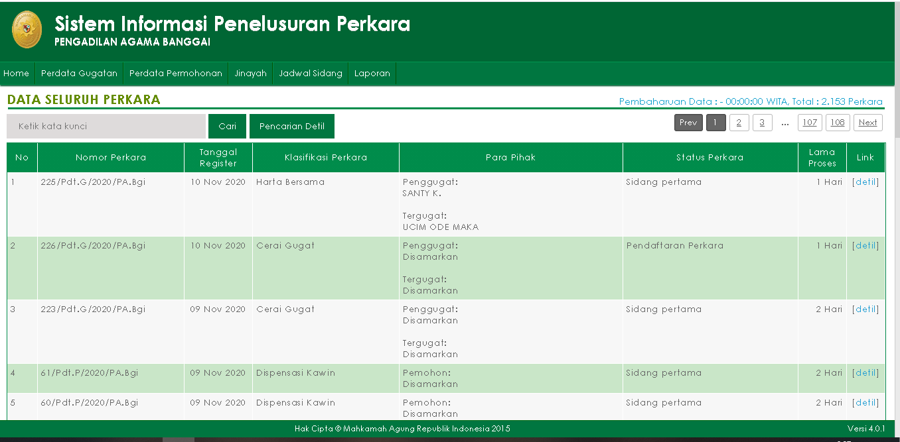Open the Jinayah menu

250,74
